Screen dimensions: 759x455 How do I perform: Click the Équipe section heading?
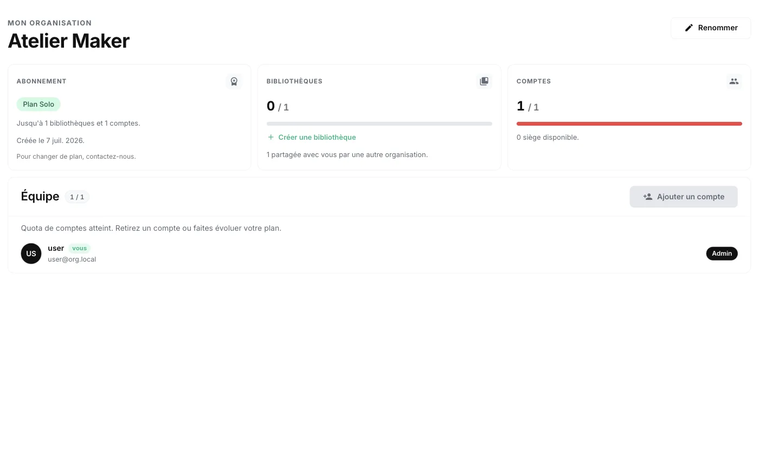point(40,197)
